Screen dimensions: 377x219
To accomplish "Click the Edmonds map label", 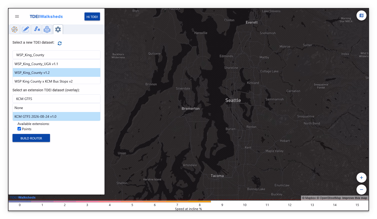I will (226, 56).
